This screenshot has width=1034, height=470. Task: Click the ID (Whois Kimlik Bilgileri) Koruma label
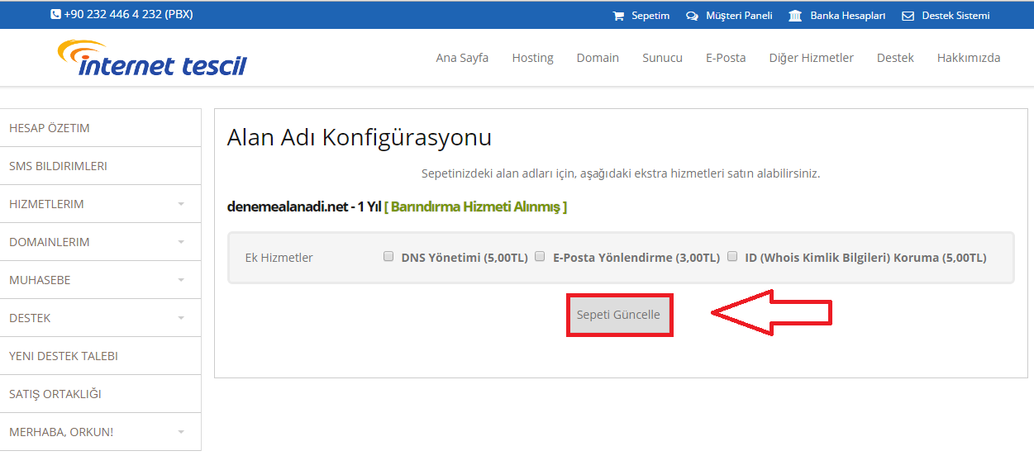point(865,258)
